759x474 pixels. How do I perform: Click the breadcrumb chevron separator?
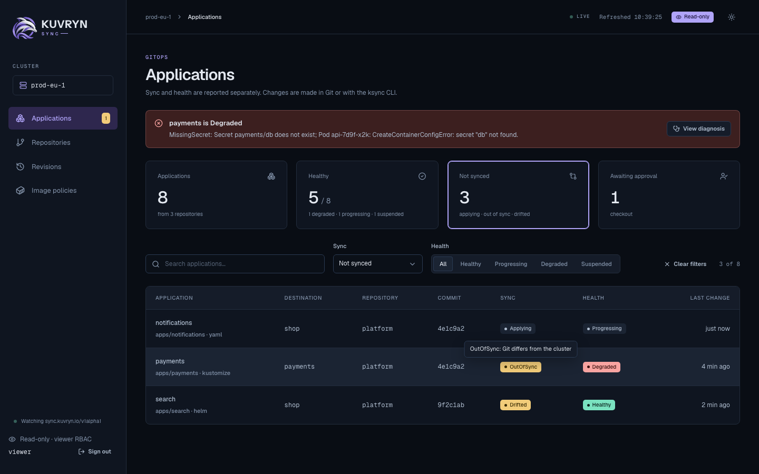tap(179, 17)
